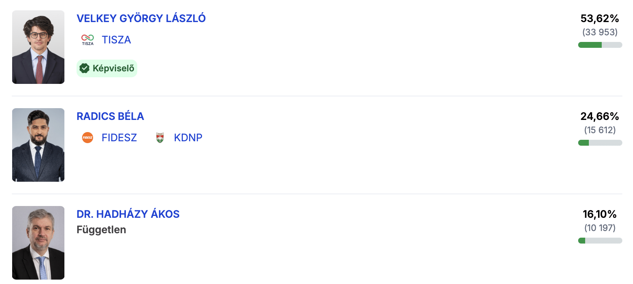Click the Független affiliation label
This screenshot has width=633, height=284.
(101, 230)
